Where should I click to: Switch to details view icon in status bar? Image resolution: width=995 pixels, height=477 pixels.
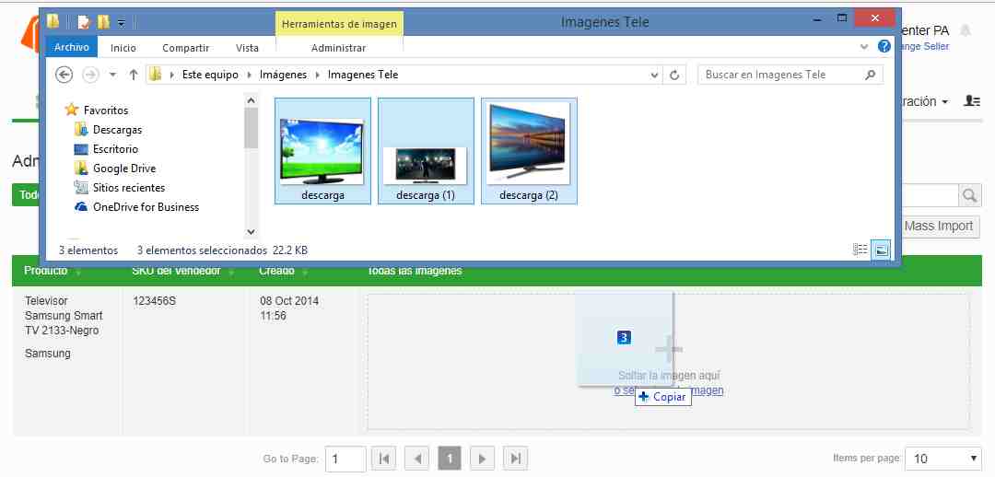(860, 250)
